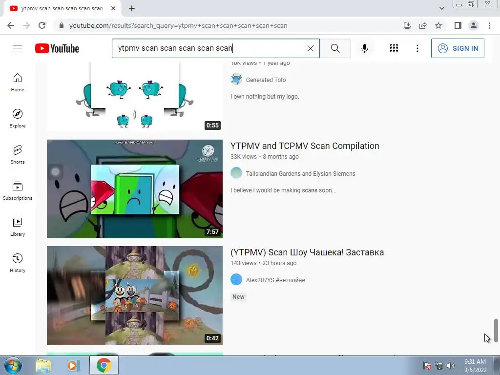
Task: Play the 0:55 teal characters thumbnail
Action: (x=135, y=97)
